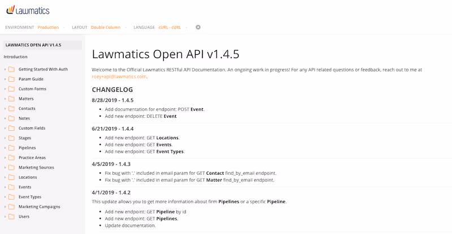Click 'Add new endpoint: GET Event Types' line

pos(145,152)
